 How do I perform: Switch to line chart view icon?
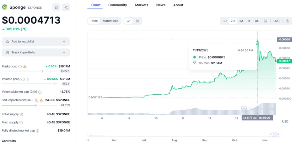click(x=128, y=21)
